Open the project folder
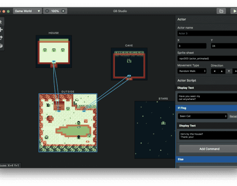237x186 pixels. [x=221, y=11]
